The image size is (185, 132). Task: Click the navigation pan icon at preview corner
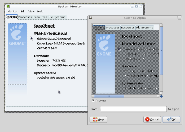point(161,96)
